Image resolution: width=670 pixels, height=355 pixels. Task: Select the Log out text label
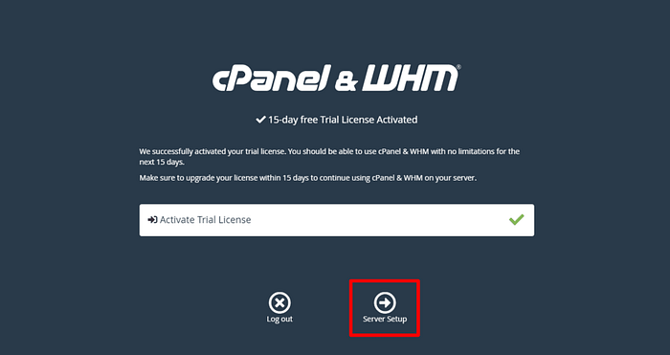tap(279, 319)
